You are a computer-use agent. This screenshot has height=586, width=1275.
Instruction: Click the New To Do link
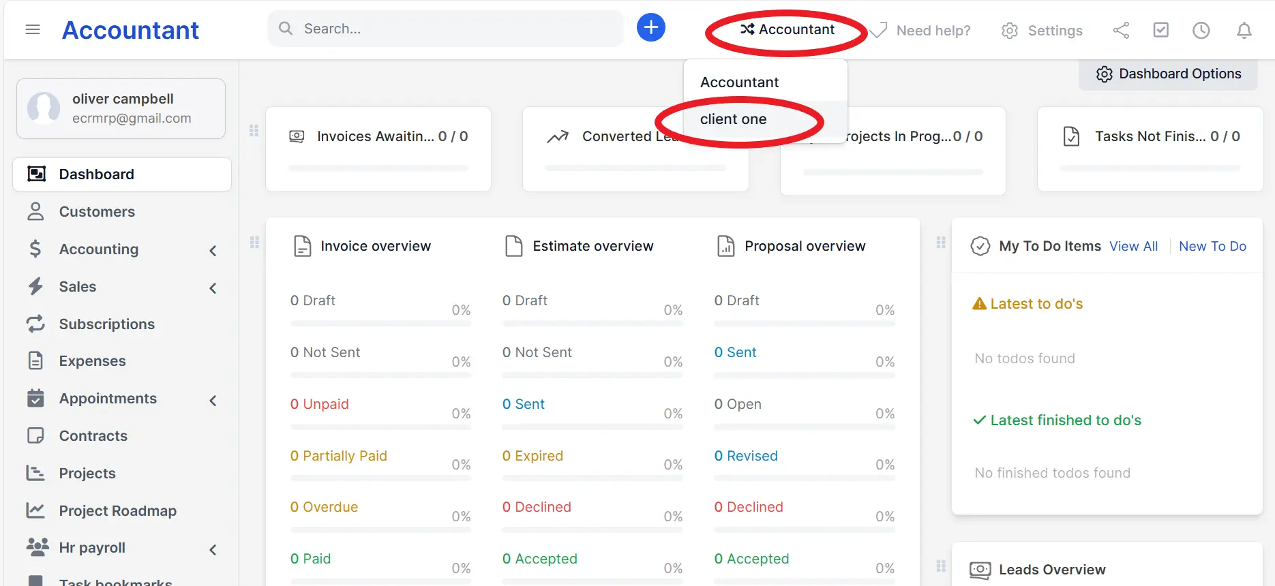pyautogui.click(x=1212, y=246)
